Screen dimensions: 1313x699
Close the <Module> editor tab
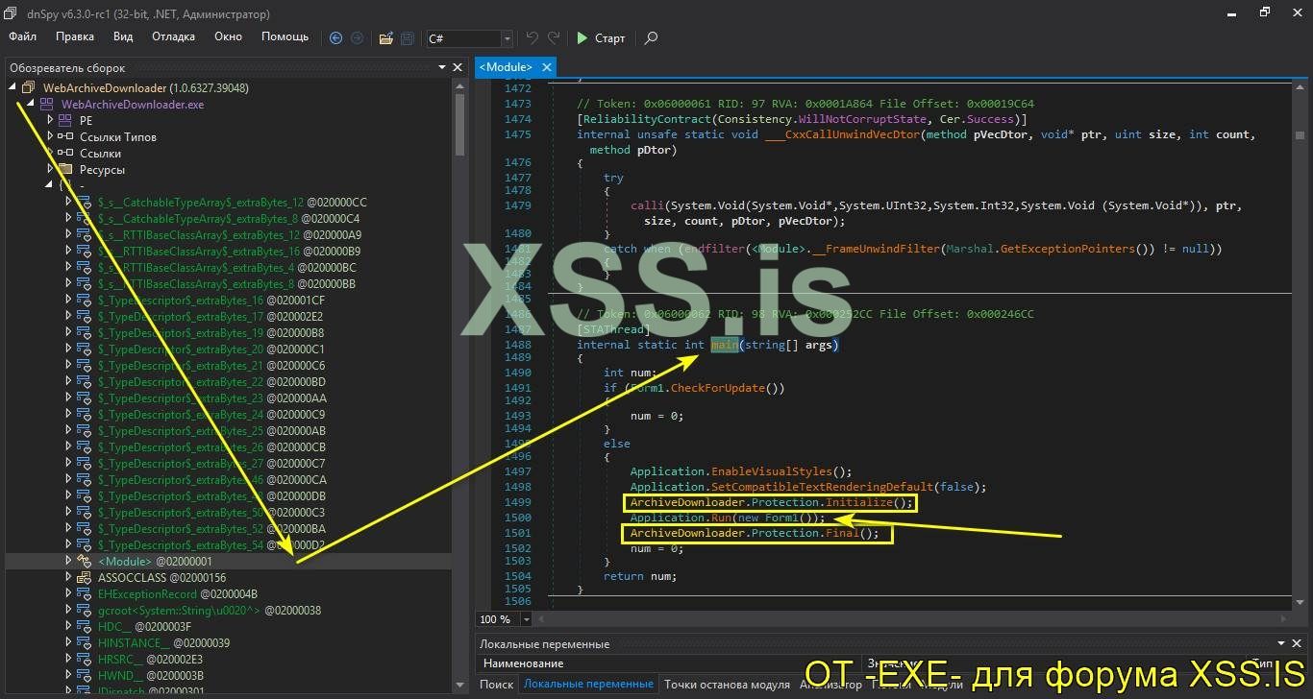point(547,67)
